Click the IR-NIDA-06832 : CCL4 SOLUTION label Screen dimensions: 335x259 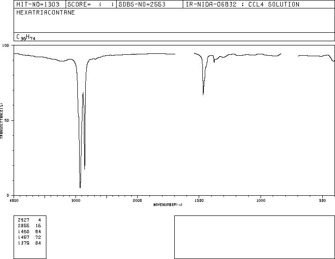[243, 4]
